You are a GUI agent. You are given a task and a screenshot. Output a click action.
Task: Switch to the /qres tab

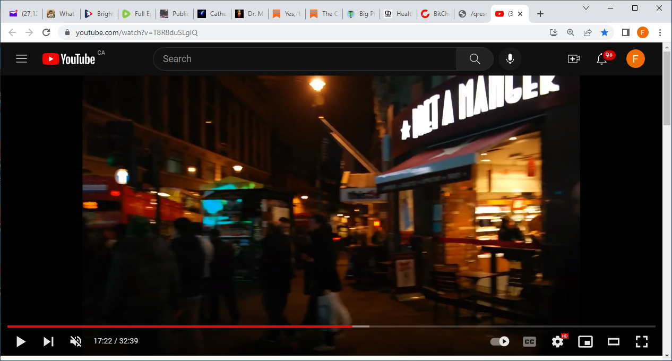[x=473, y=14]
